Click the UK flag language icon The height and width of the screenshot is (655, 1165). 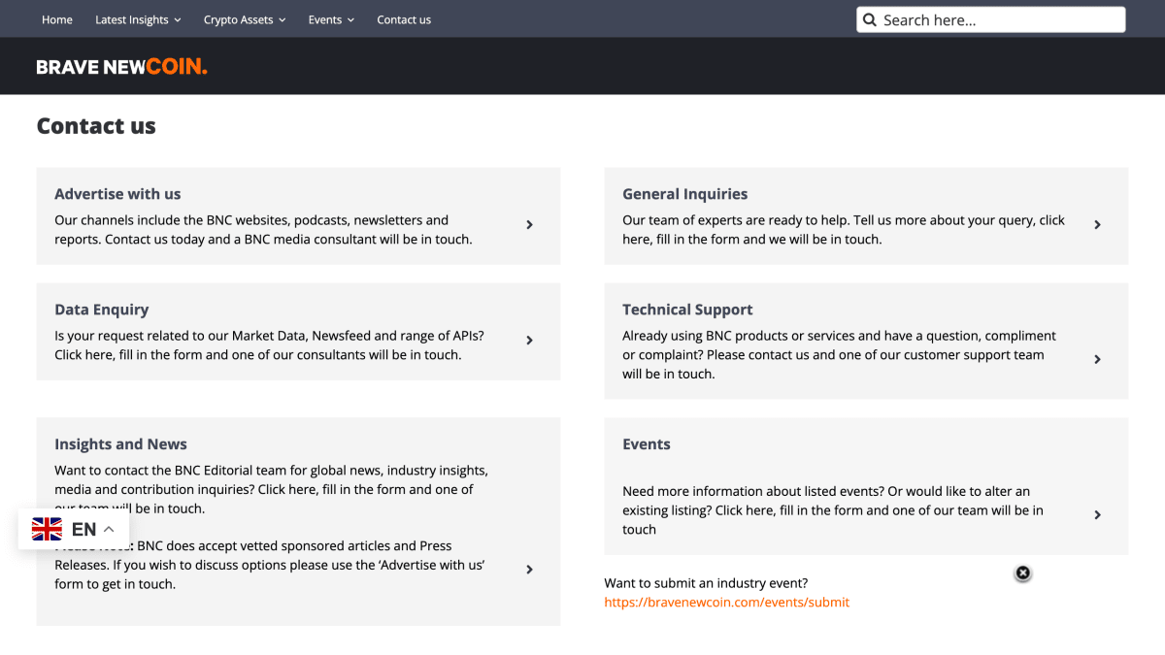click(47, 529)
